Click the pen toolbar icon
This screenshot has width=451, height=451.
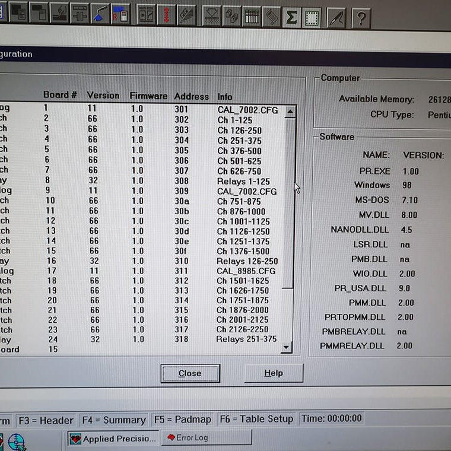[x=336, y=19]
